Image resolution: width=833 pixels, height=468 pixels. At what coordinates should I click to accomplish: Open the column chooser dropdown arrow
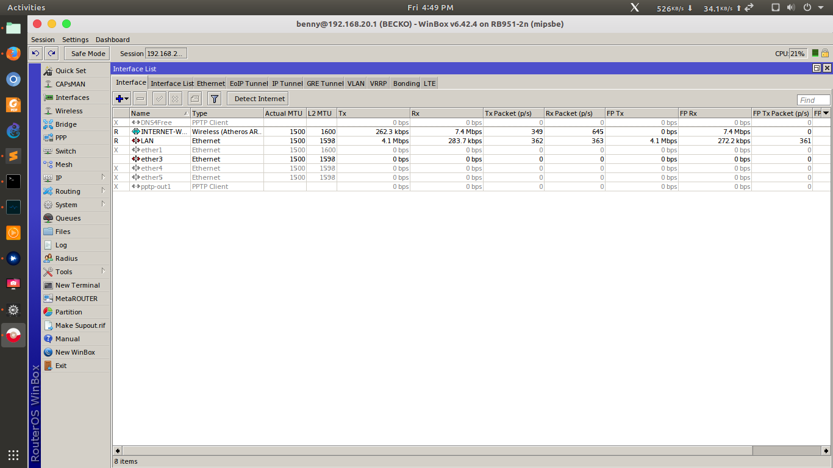click(826, 113)
